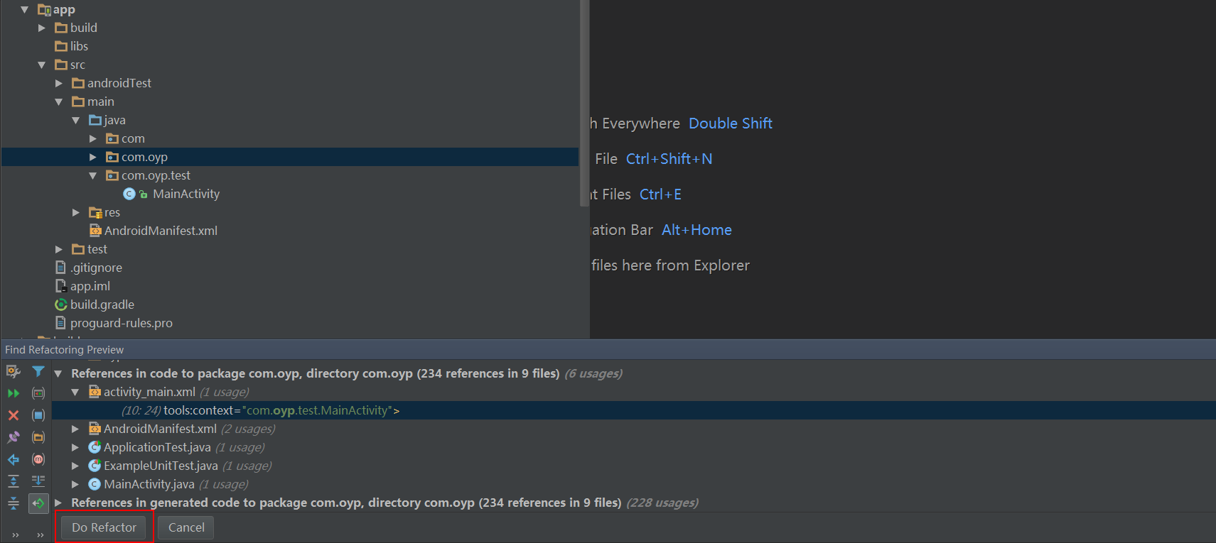Collapse the main folder arrow
1216x543 pixels.
[x=59, y=102]
